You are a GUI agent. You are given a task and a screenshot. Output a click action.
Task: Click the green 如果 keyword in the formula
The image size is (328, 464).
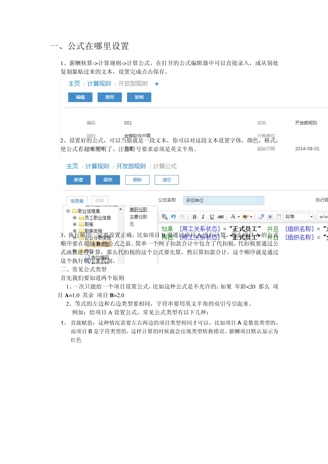[x=167, y=229]
